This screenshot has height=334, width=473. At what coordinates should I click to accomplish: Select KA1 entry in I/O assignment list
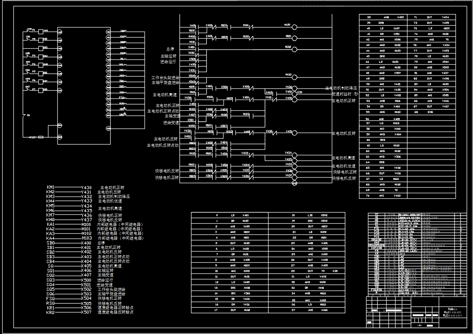click(51, 224)
